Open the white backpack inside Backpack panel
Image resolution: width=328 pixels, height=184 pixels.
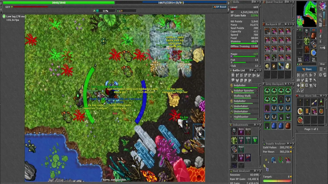288,66
